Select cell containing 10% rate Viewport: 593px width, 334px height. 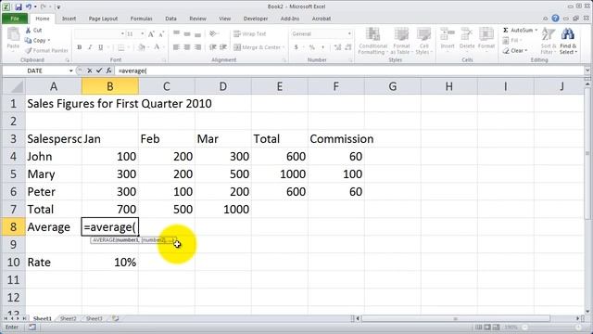click(110, 262)
